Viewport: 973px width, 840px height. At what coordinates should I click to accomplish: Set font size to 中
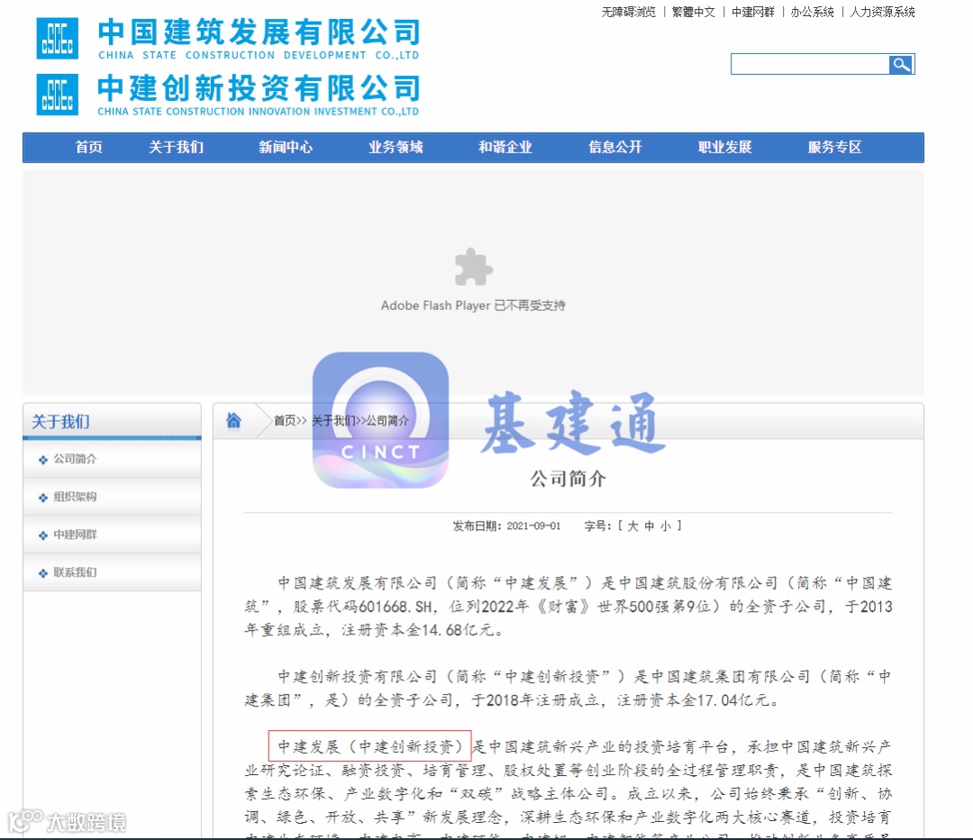pyautogui.click(x=649, y=525)
